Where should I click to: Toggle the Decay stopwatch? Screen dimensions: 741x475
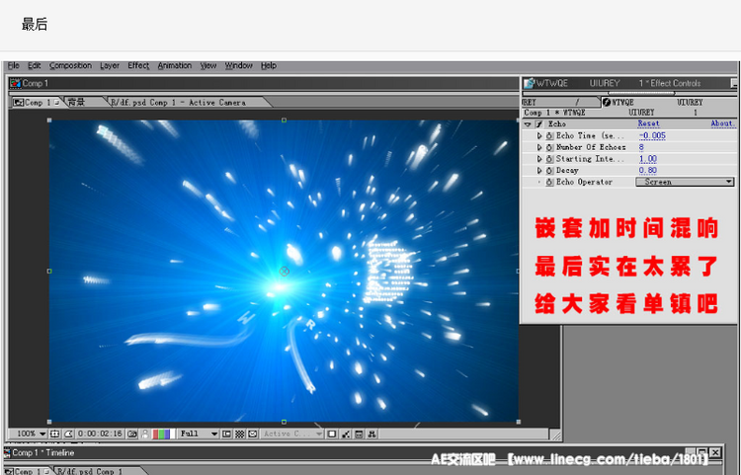549,171
